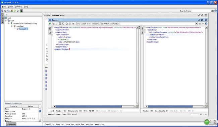
Task: Click the Search Forum input field
Action: 201,11
